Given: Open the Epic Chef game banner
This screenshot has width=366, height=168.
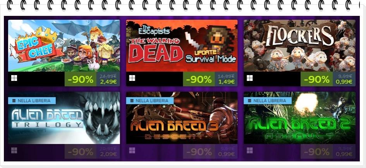Looking at the screenshot, I should pos(64,46).
